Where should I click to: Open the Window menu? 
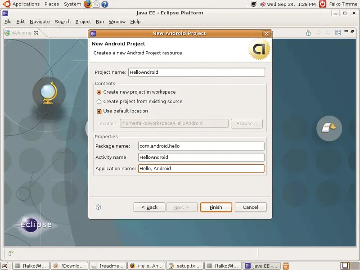click(117, 22)
